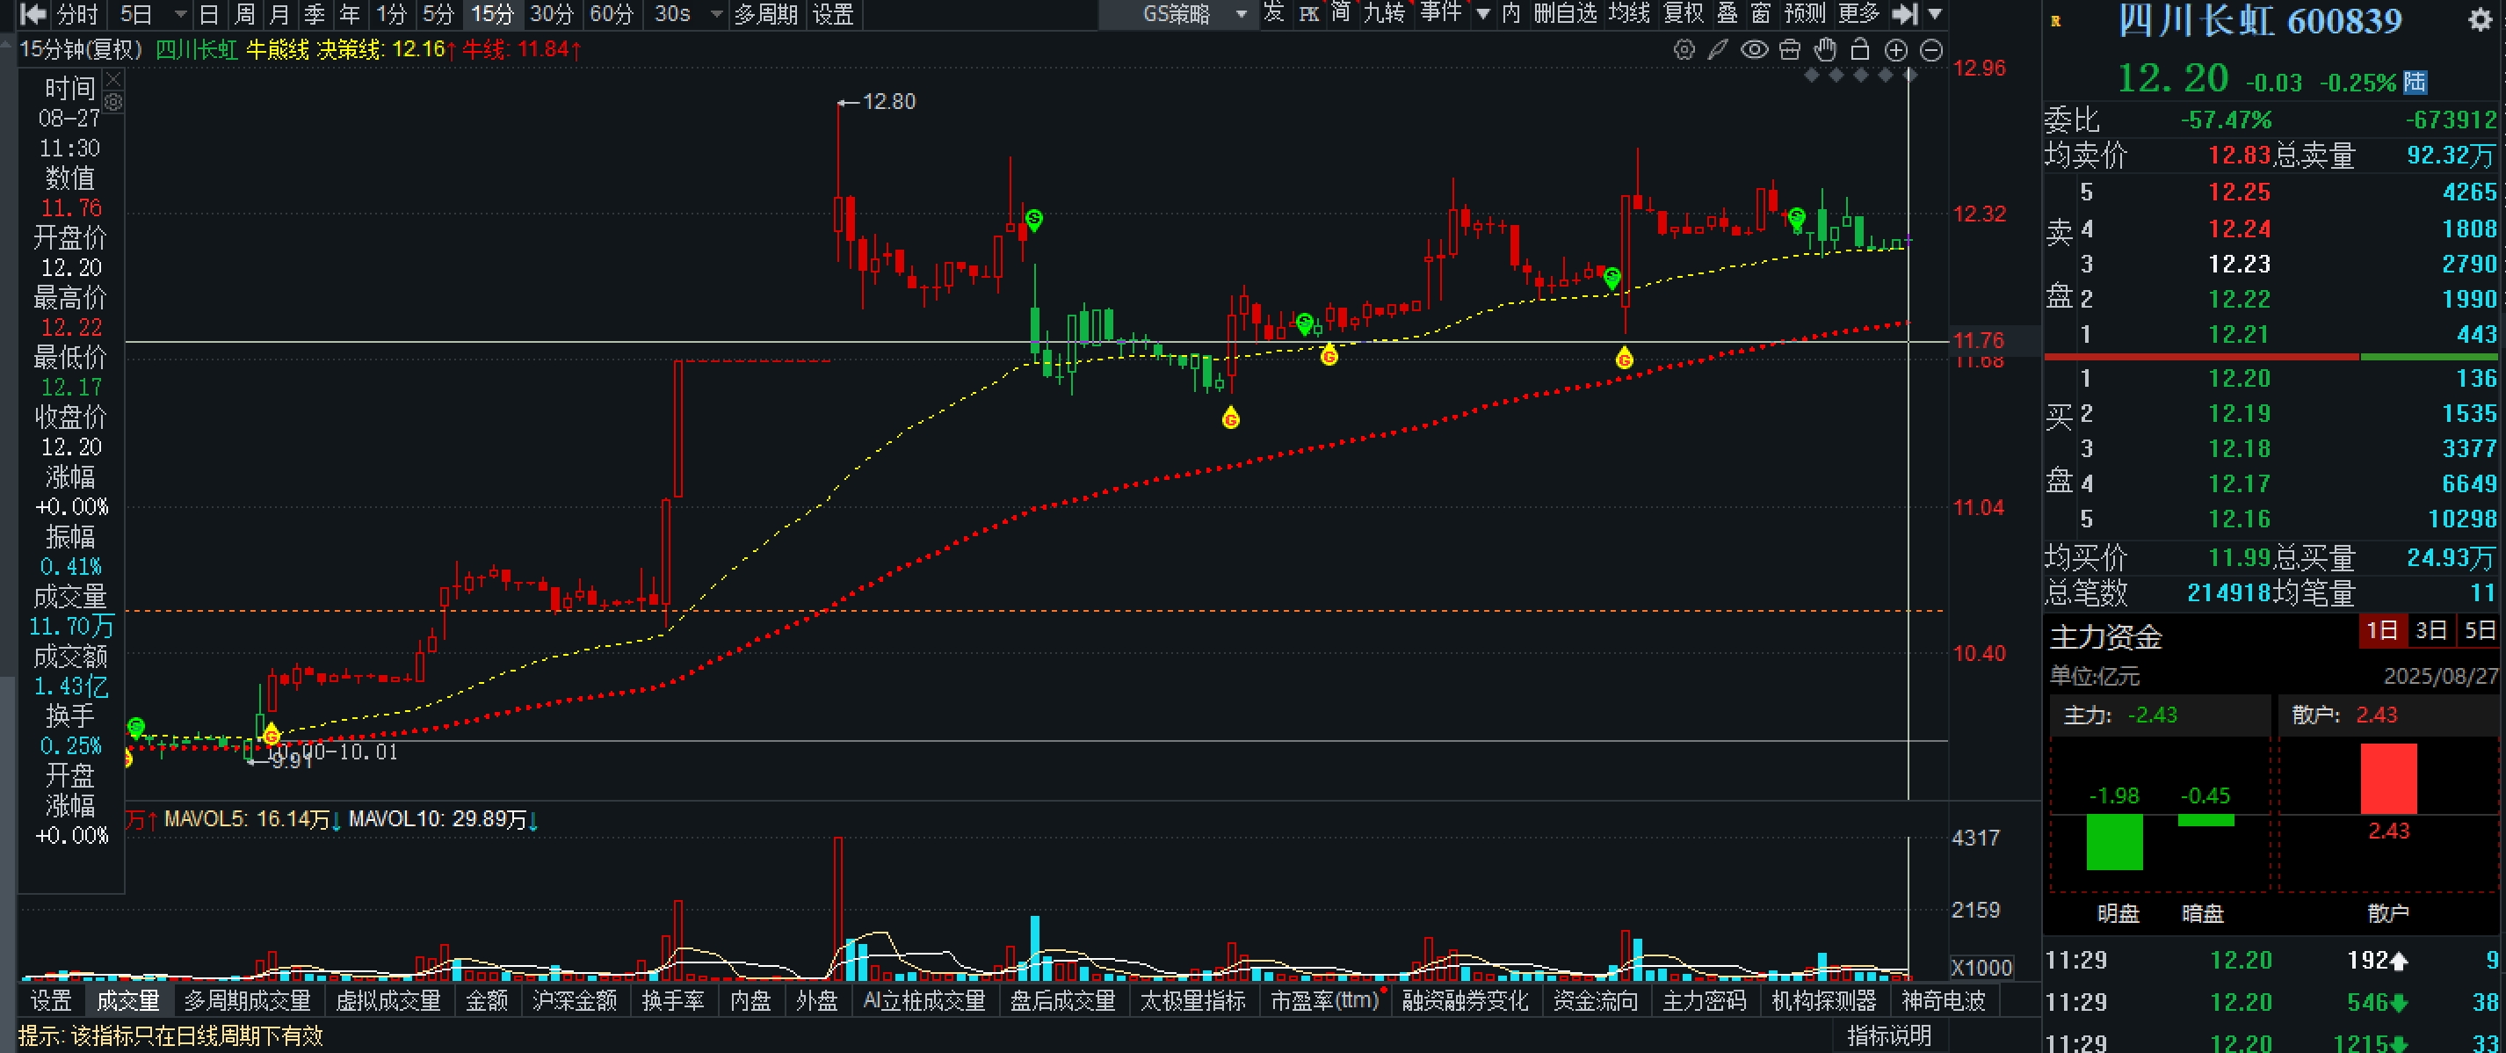The width and height of the screenshot is (2506, 1053).
Task: Select 神奇电波 indicator tab
Action: click(1943, 1000)
